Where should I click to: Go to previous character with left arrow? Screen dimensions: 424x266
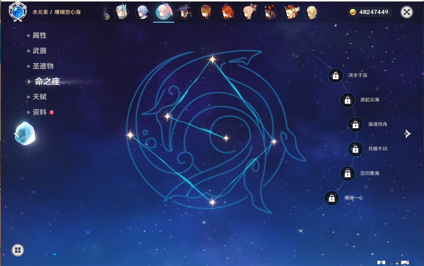(17, 134)
